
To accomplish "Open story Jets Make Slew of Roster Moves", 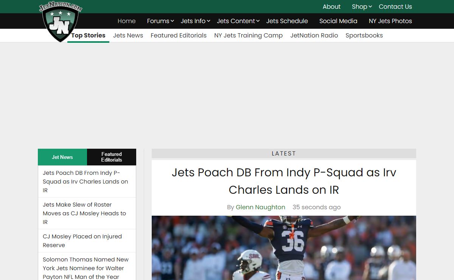I will (84, 213).
